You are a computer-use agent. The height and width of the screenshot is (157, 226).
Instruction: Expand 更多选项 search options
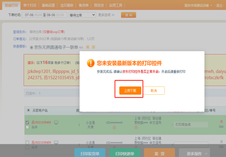[x=106, y=15]
